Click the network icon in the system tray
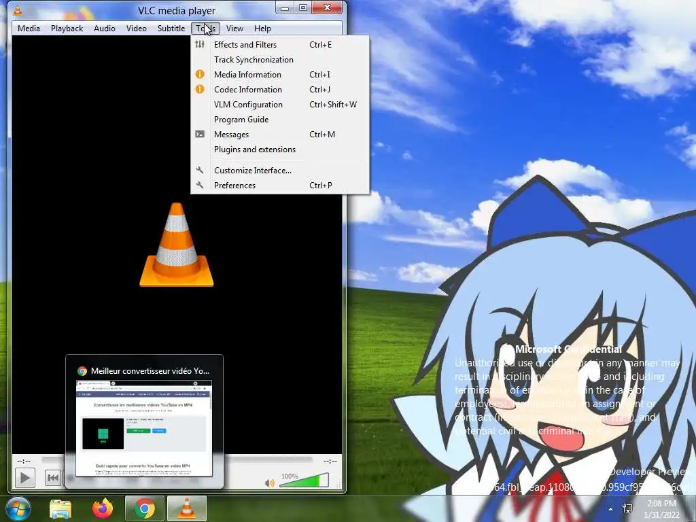The width and height of the screenshot is (696, 522). point(627,508)
